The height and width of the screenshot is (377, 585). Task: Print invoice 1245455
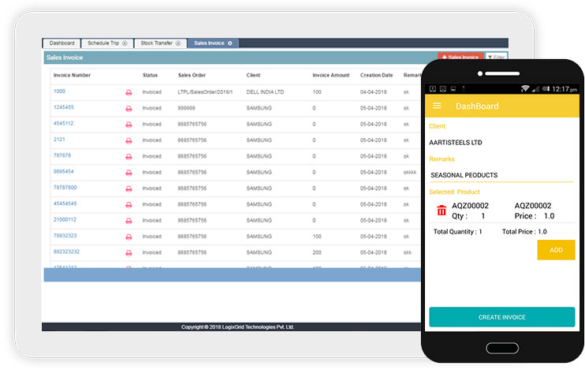(x=129, y=109)
